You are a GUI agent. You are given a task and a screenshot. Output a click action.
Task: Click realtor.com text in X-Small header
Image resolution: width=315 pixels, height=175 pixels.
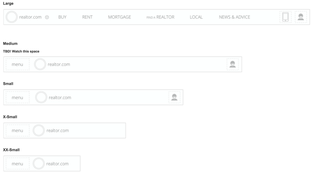[58, 131]
